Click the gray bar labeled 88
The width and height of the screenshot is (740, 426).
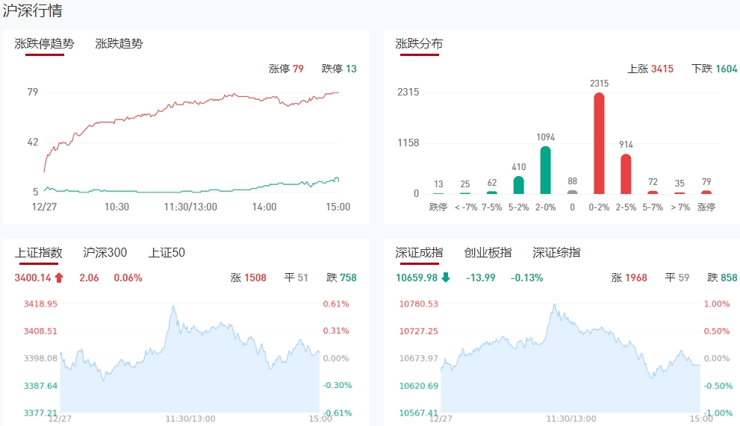[572, 192]
